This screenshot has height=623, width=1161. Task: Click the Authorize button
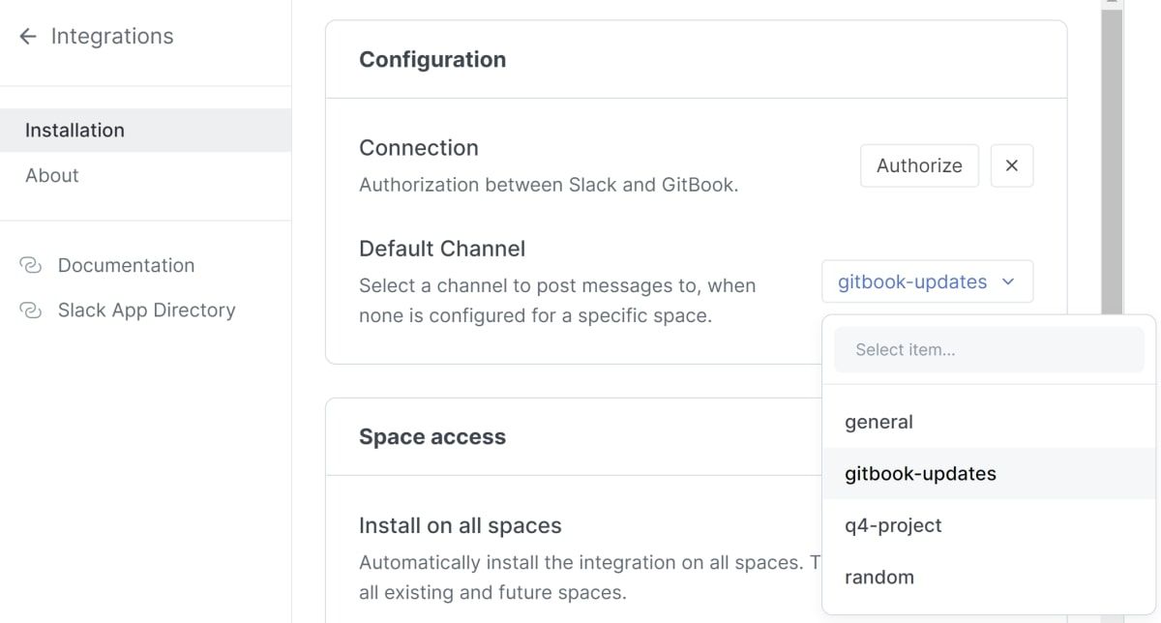point(918,165)
